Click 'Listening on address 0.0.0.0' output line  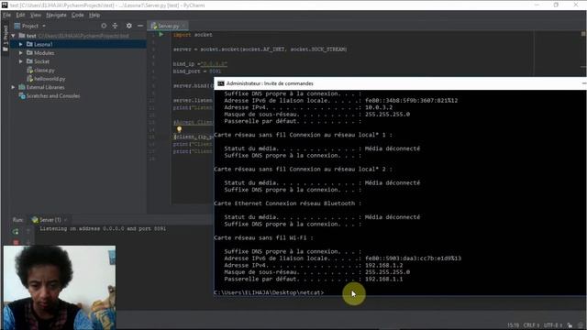click(103, 228)
